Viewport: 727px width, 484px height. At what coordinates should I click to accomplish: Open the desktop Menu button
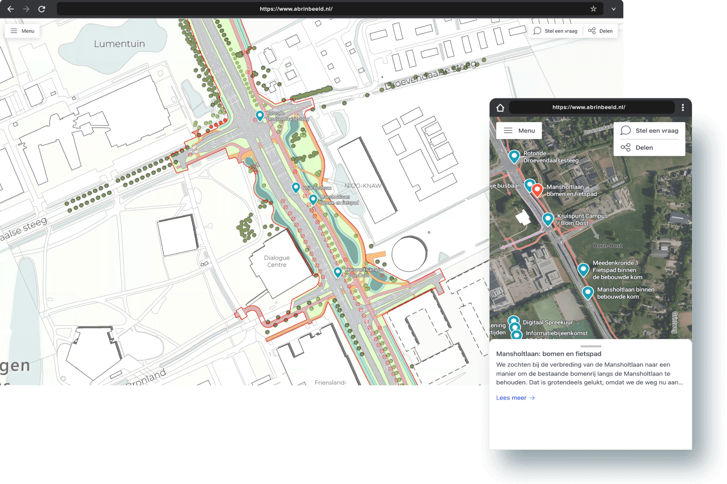[x=22, y=31]
